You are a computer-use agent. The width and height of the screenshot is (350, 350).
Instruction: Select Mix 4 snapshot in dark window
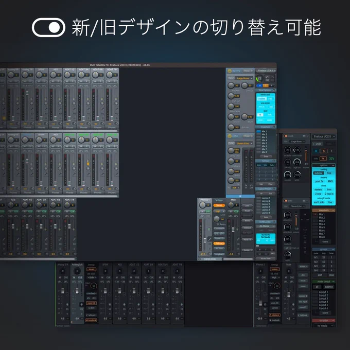[x=322, y=224]
